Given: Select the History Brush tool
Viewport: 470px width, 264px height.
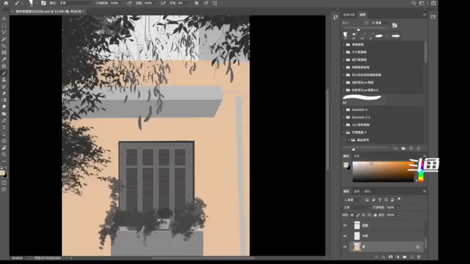Looking at the screenshot, I should tap(4, 87).
